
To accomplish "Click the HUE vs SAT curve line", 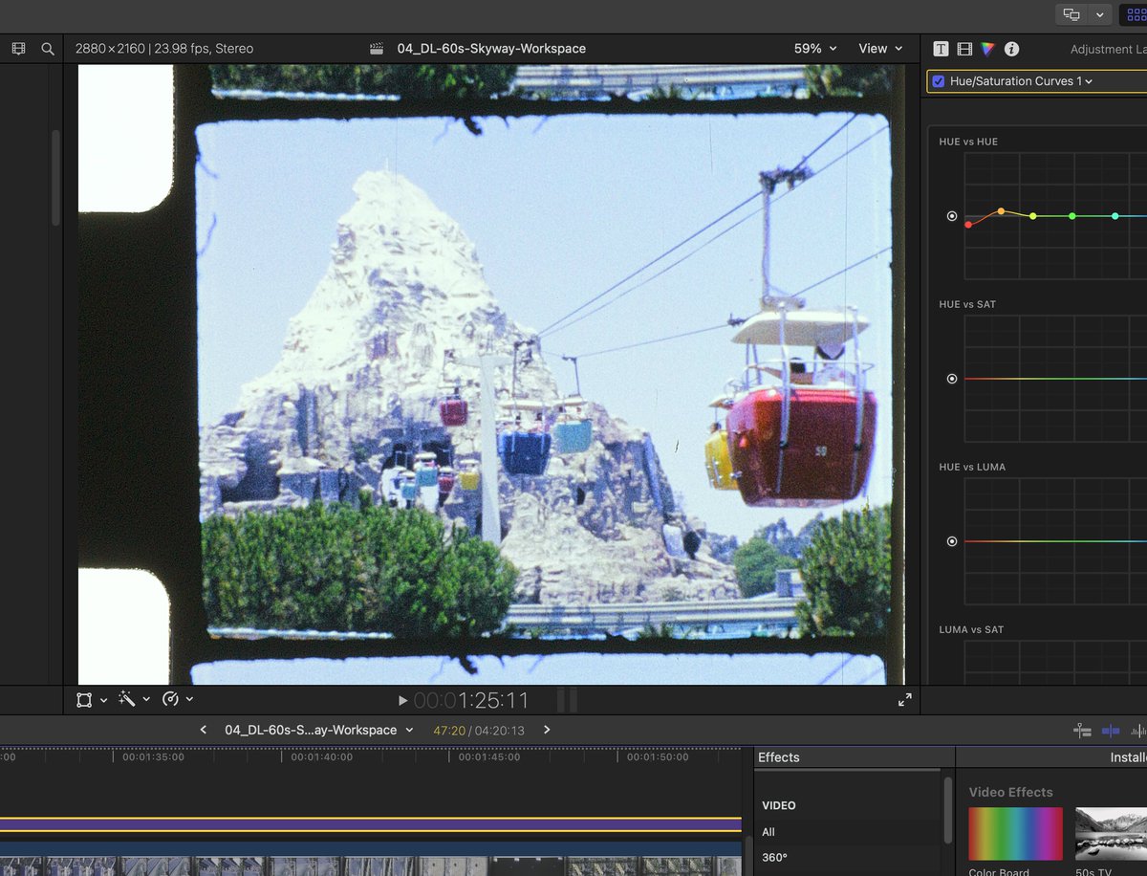I will pos(1055,379).
